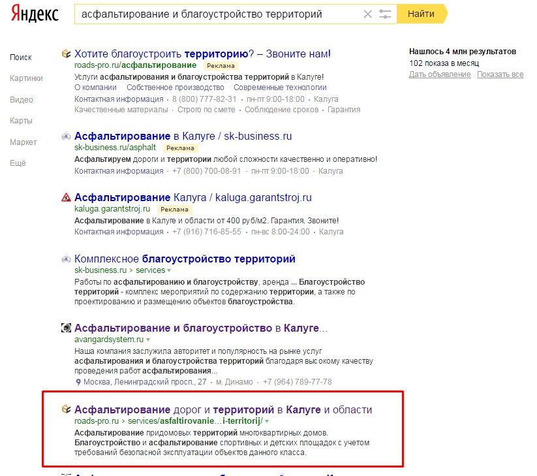The height and width of the screenshot is (476, 537).
Task: Open 'Асфальтирование и благоустройство в Калуге' result
Action: [201, 328]
